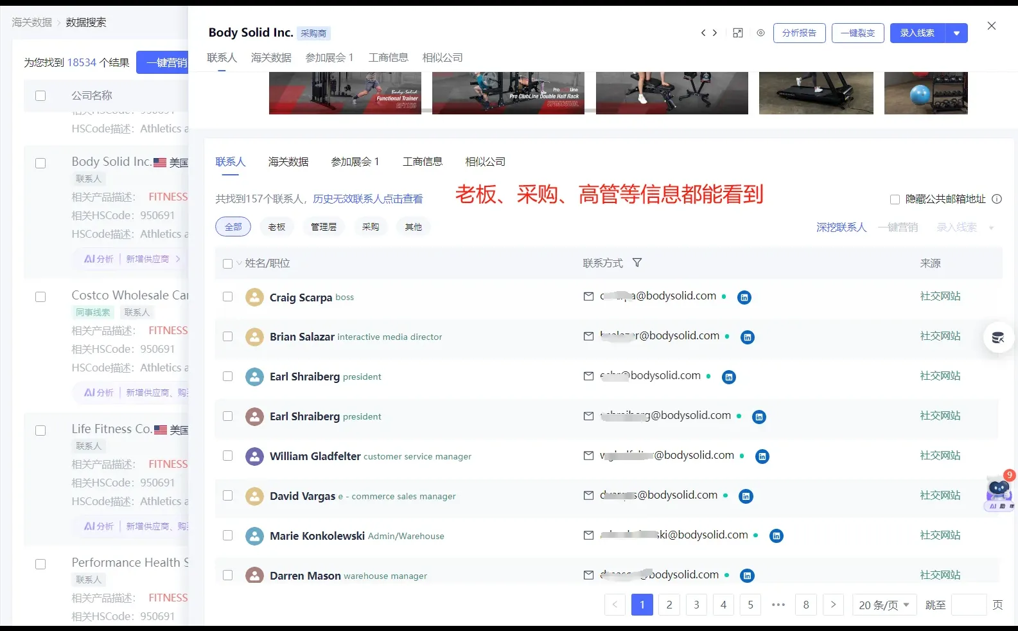1018x631 pixels.
Task: Click AI分析 under Costco Wholesale
Action: tap(98, 393)
